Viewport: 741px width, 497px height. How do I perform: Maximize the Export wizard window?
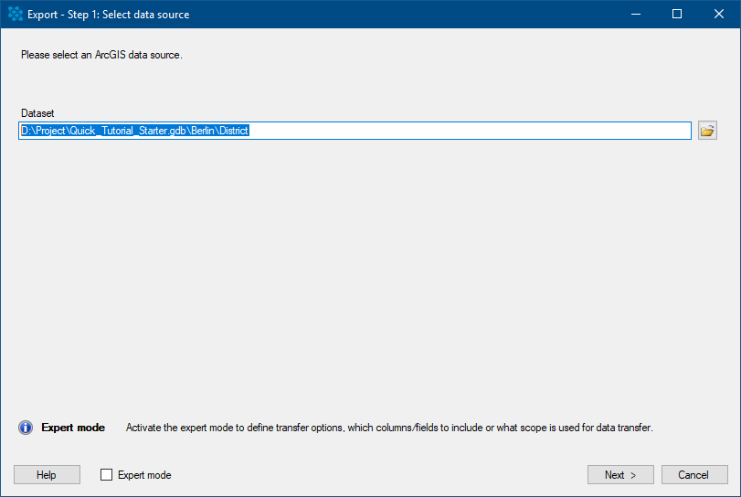pyautogui.click(x=677, y=15)
